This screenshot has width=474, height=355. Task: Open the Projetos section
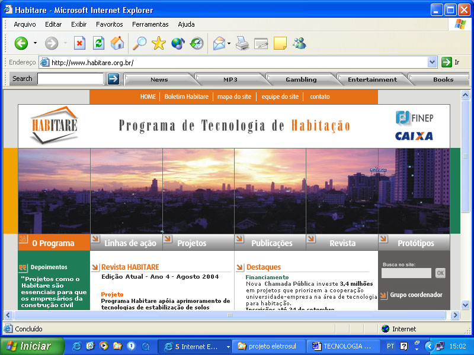[x=198, y=243]
